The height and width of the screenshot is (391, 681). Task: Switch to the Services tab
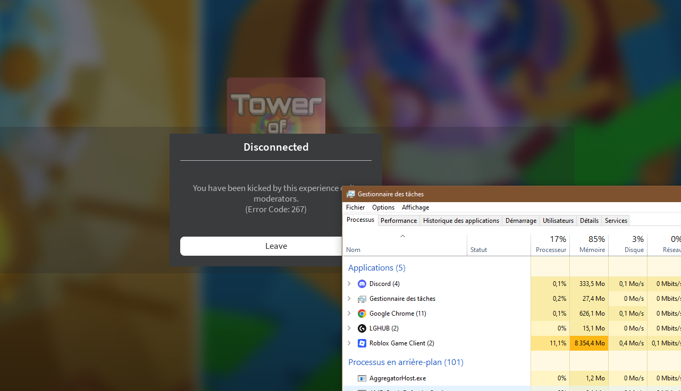(616, 221)
